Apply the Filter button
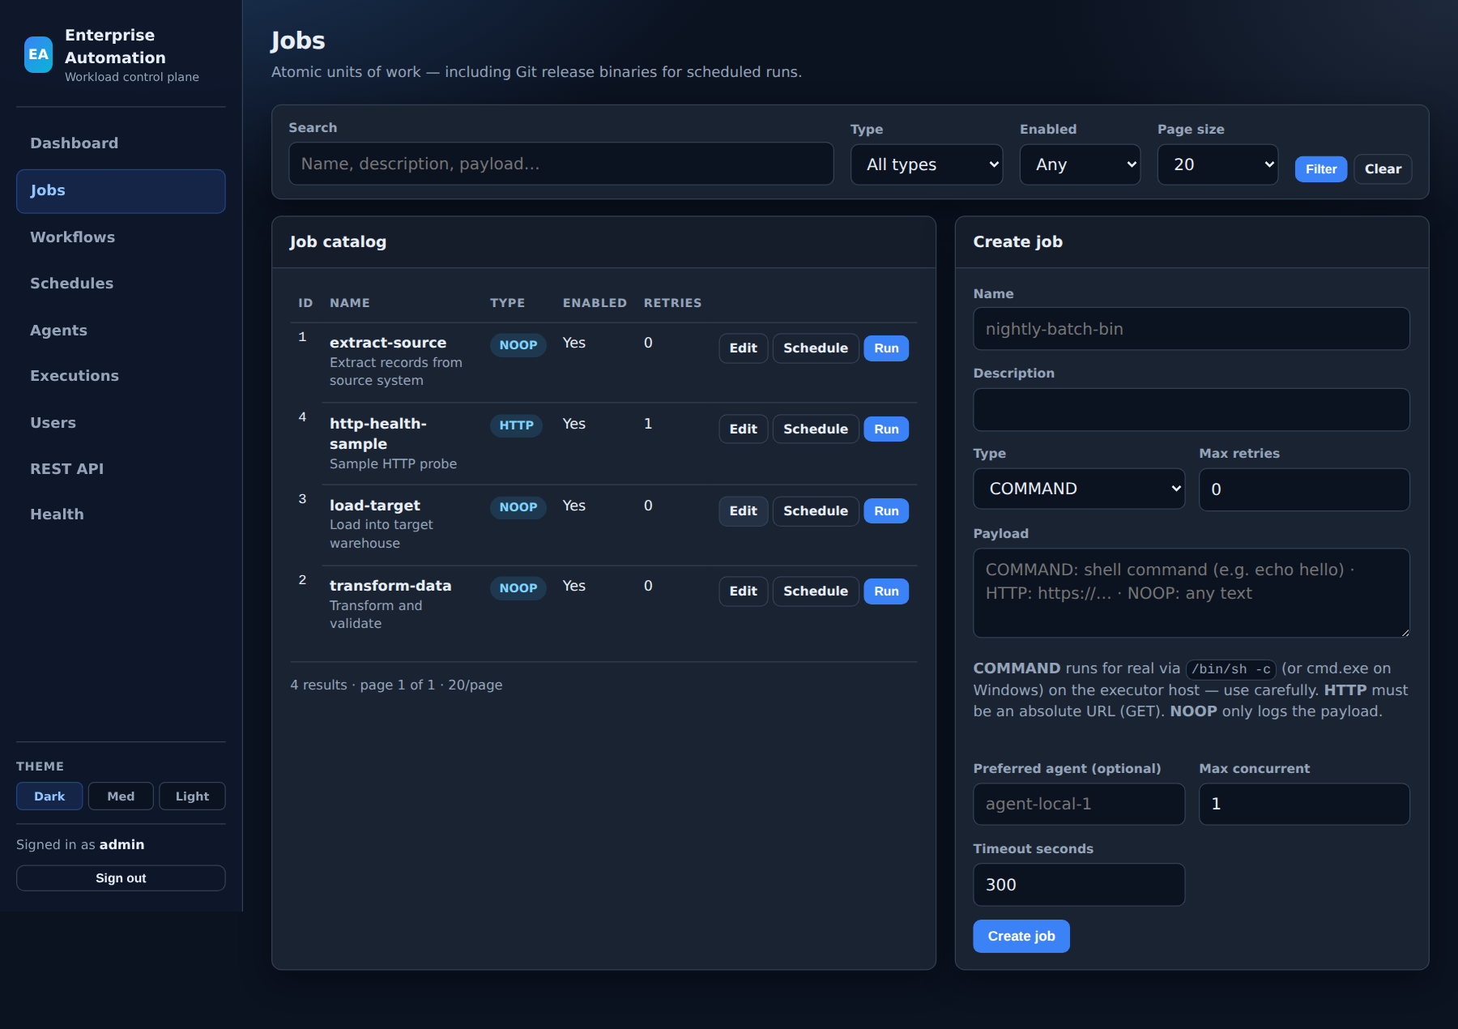The image size is (1458, 1029). coord(1321,169)
